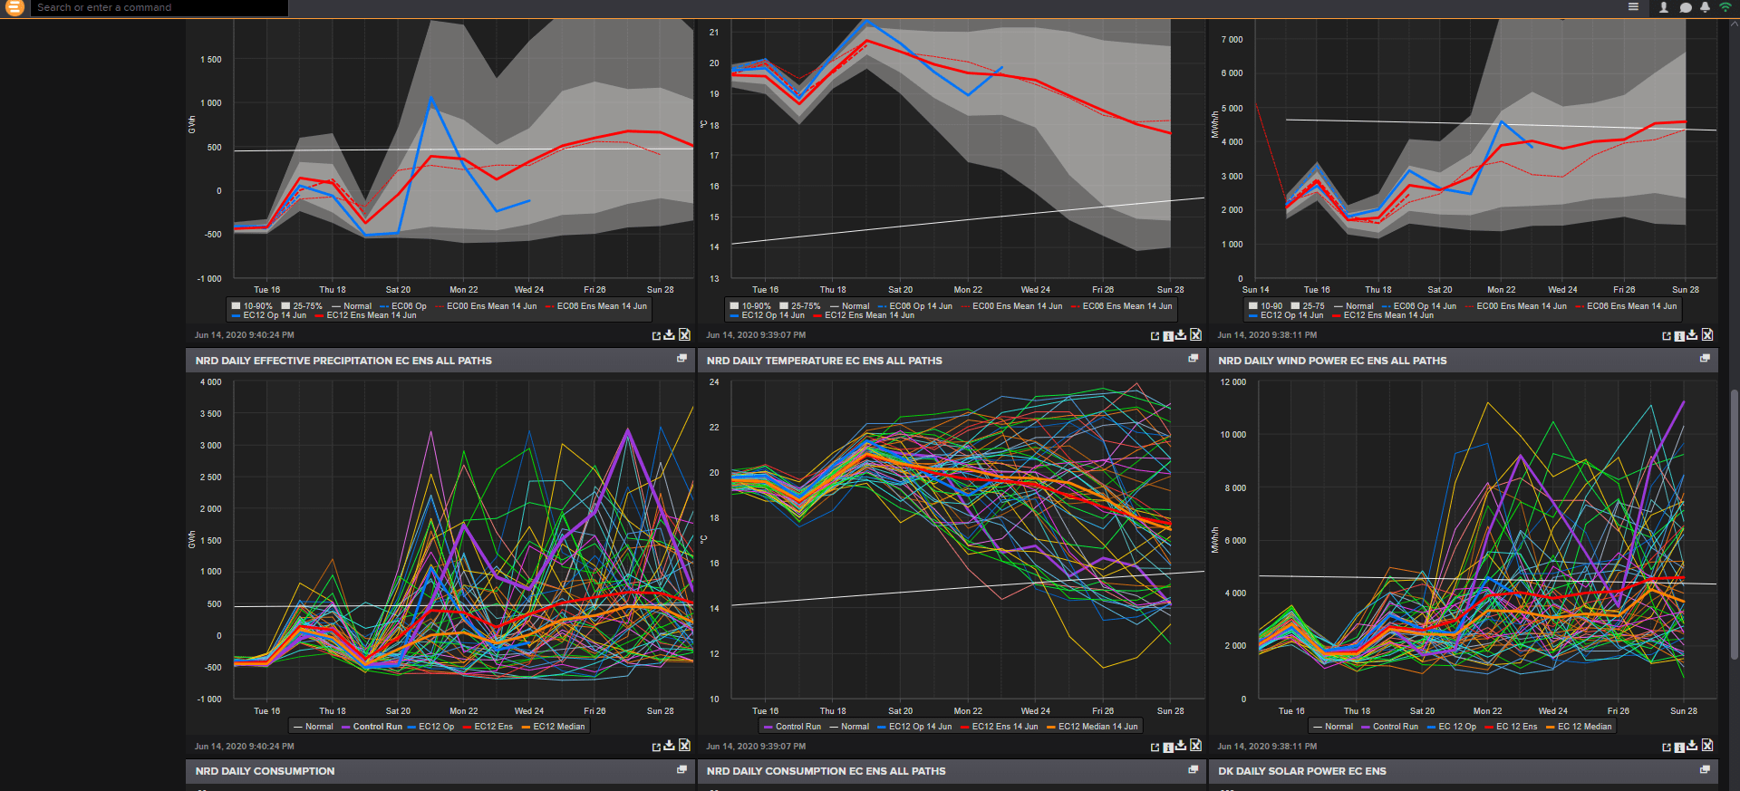Open the hamburger menu in top bar

1633,7
